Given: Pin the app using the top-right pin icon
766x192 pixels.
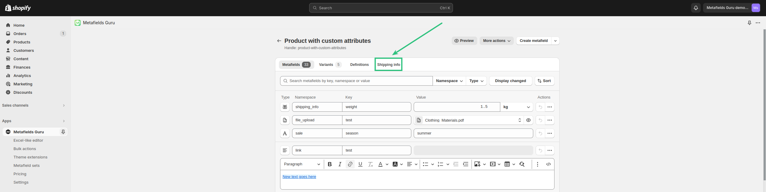Looking at the screenshot, I should (x=749, y=23).
